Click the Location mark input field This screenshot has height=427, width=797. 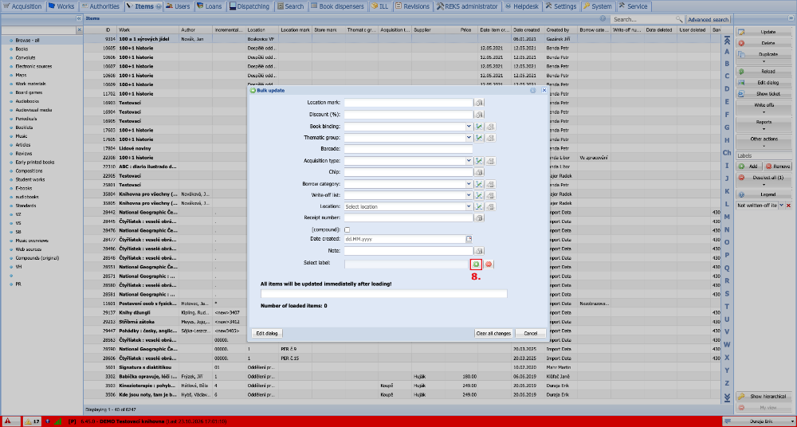point(408,103)
